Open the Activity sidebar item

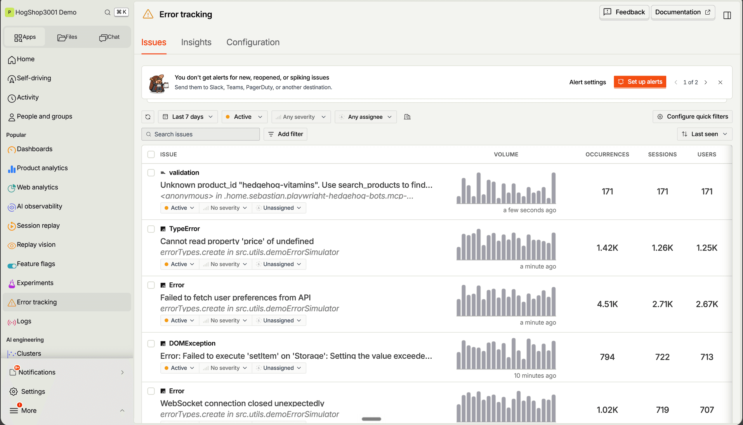pos(67,98)
